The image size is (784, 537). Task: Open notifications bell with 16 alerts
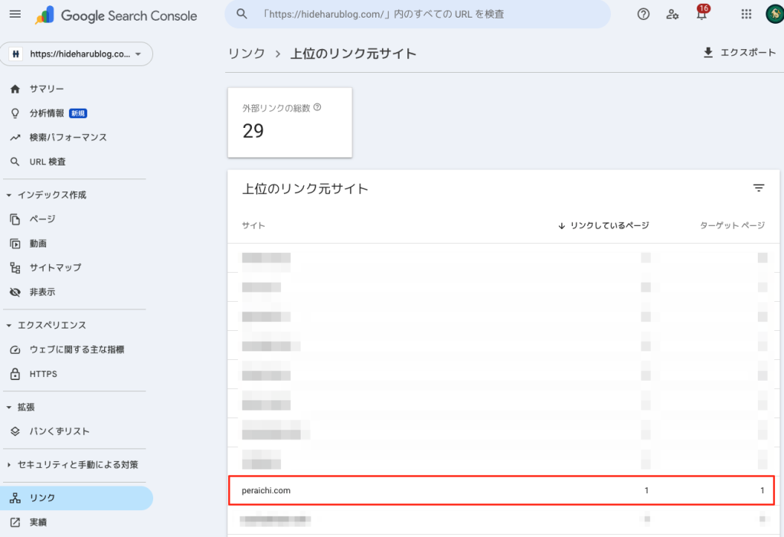701,15
